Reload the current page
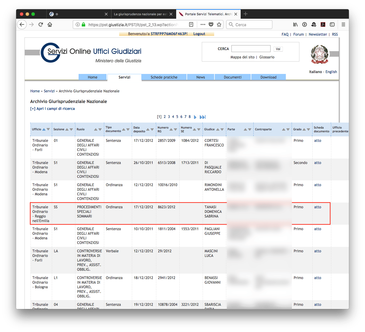This screenshot has height=332, width=365. (x=41, y=24)
